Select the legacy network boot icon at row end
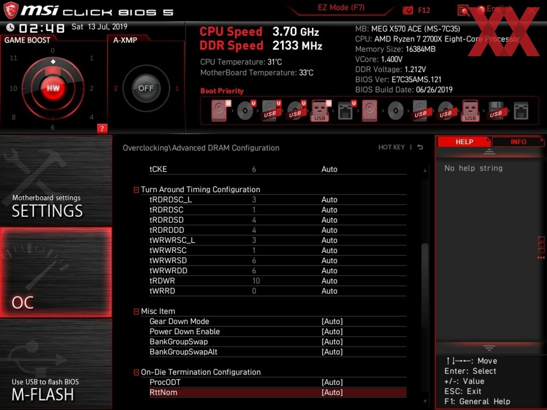 [x=521, y=111]
